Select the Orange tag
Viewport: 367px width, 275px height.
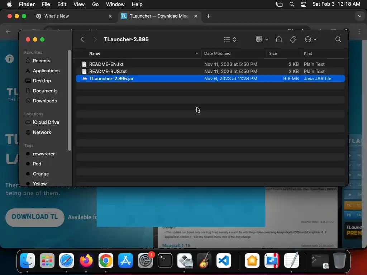41,174
